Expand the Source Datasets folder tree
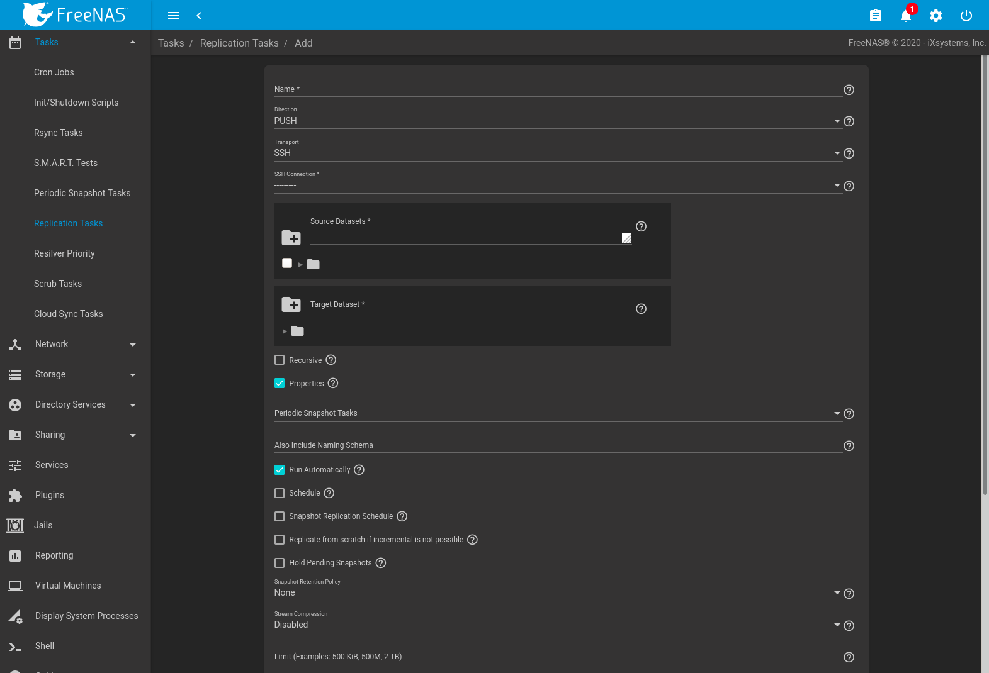 tap(300, 265)
